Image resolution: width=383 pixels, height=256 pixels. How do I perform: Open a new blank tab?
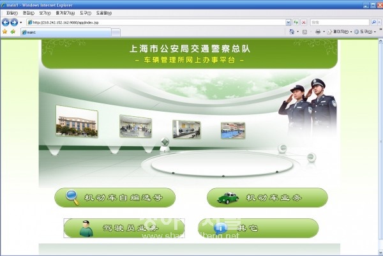click(x=116, y=33)
